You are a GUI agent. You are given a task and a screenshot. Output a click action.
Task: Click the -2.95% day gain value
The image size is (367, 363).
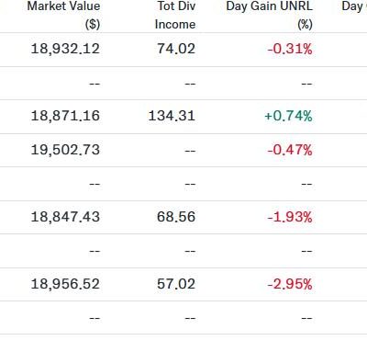[290, 284]
